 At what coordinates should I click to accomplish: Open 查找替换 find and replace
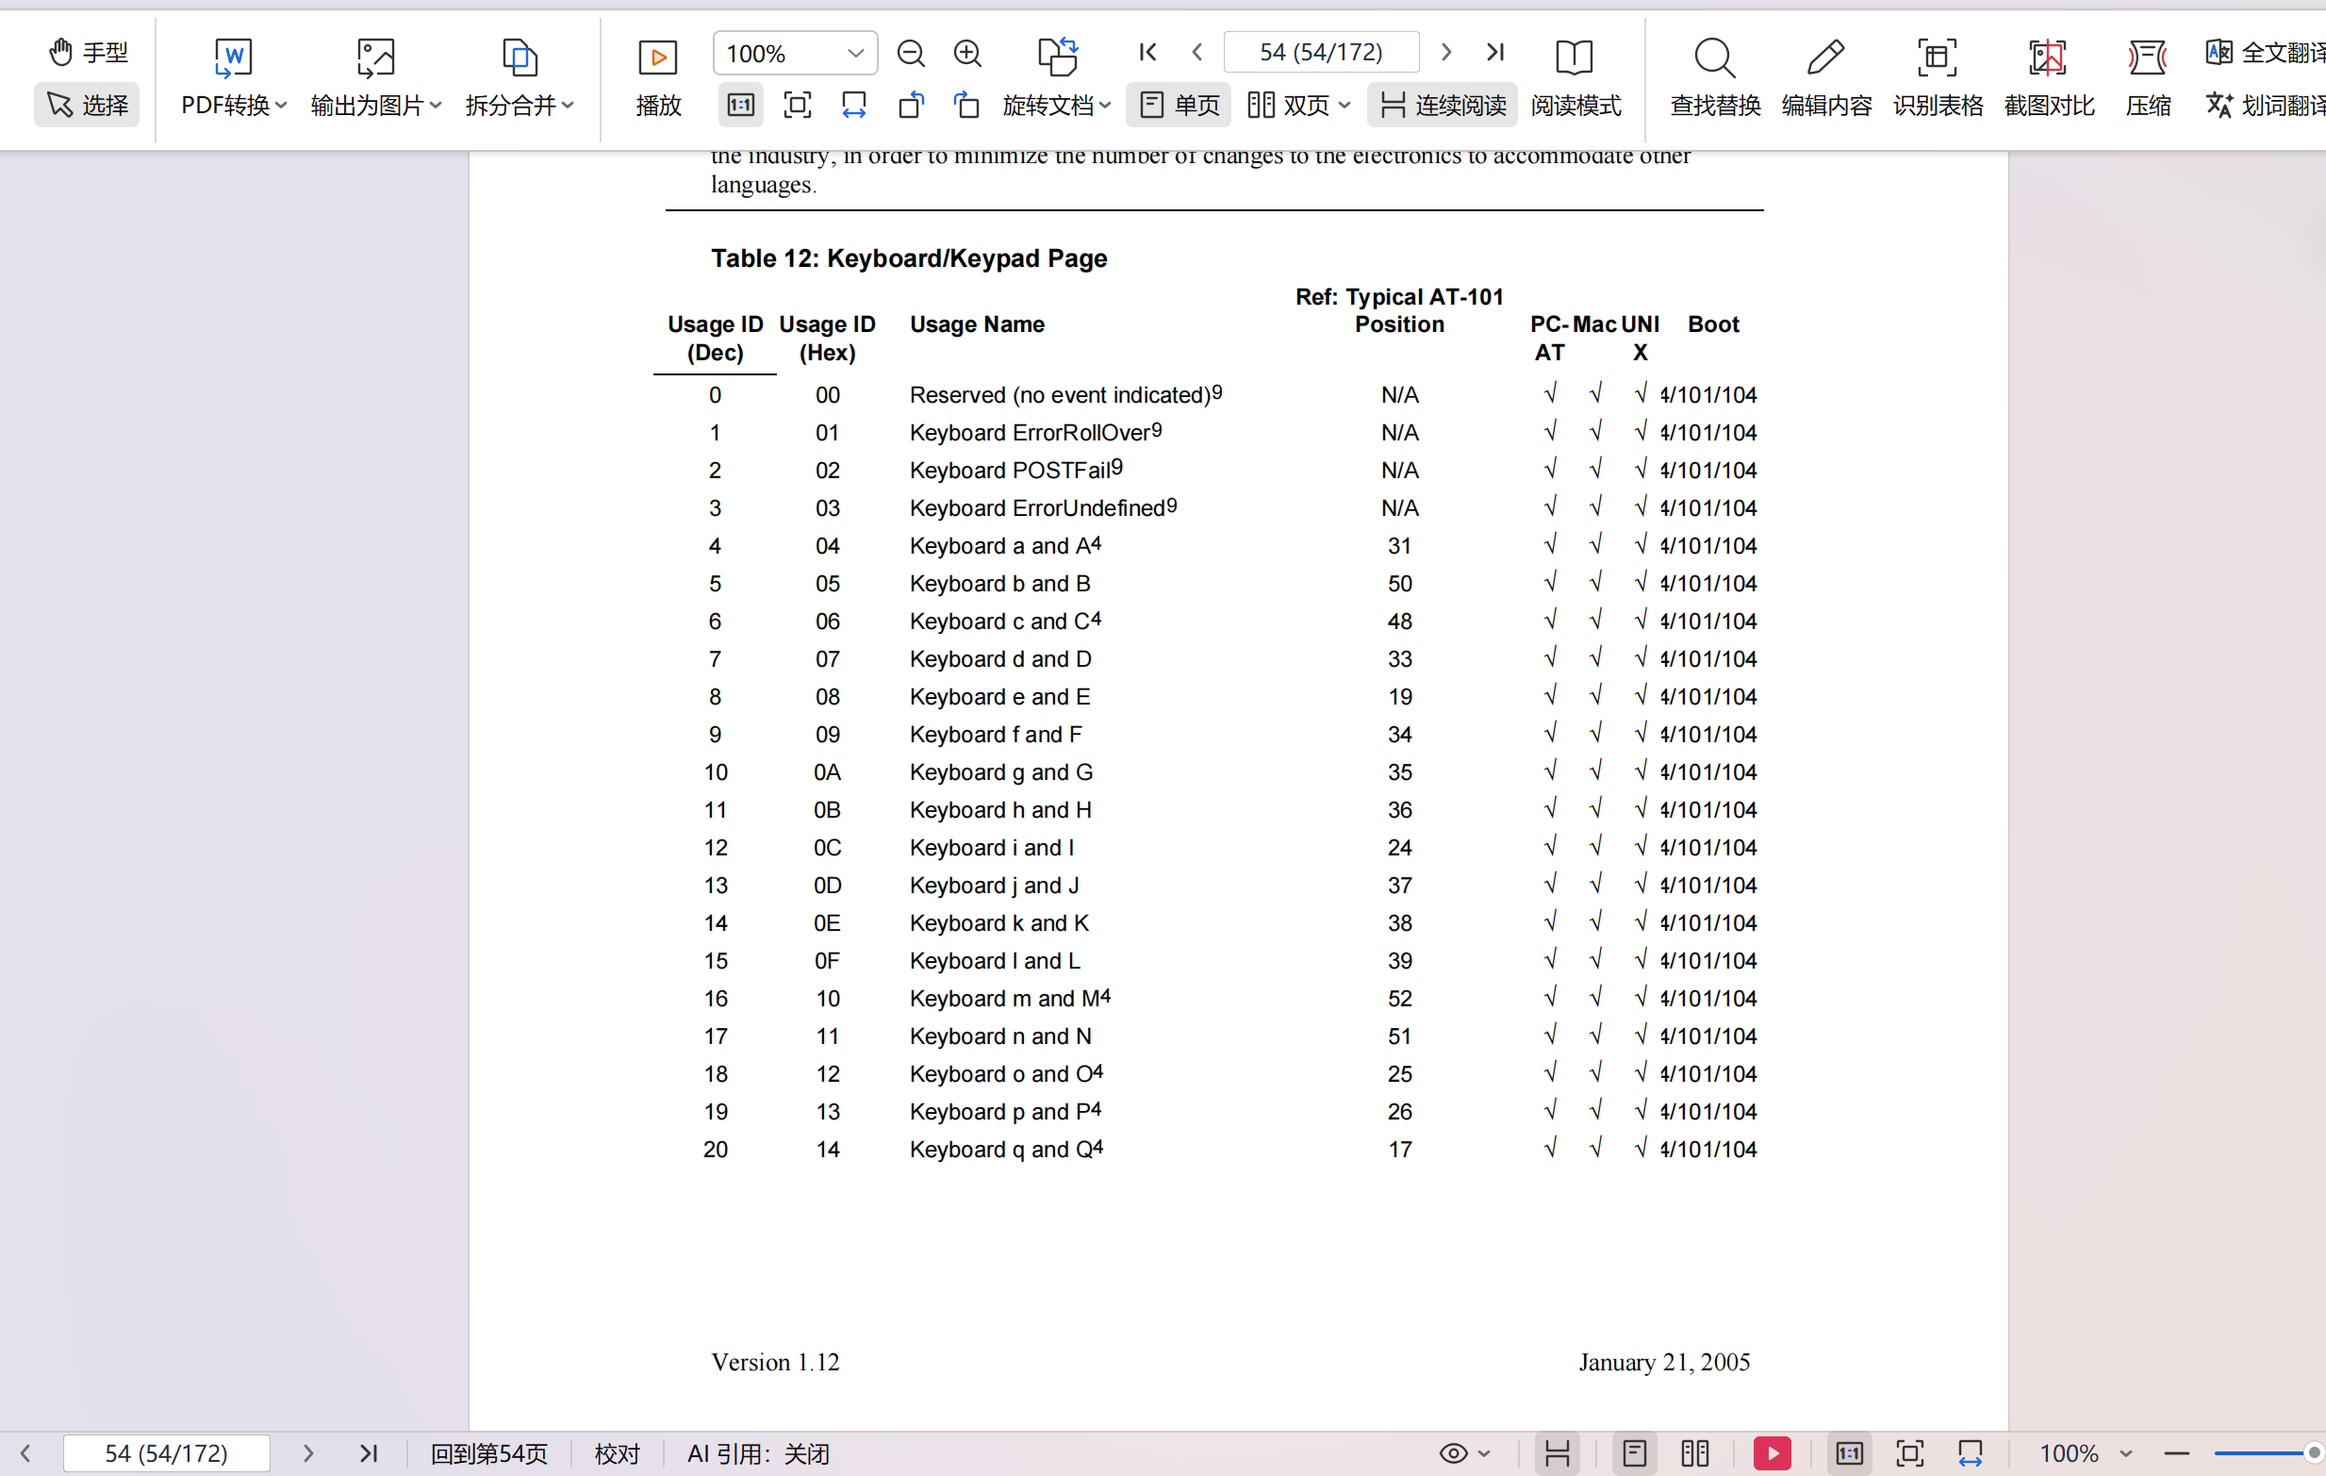[1716, 78]
